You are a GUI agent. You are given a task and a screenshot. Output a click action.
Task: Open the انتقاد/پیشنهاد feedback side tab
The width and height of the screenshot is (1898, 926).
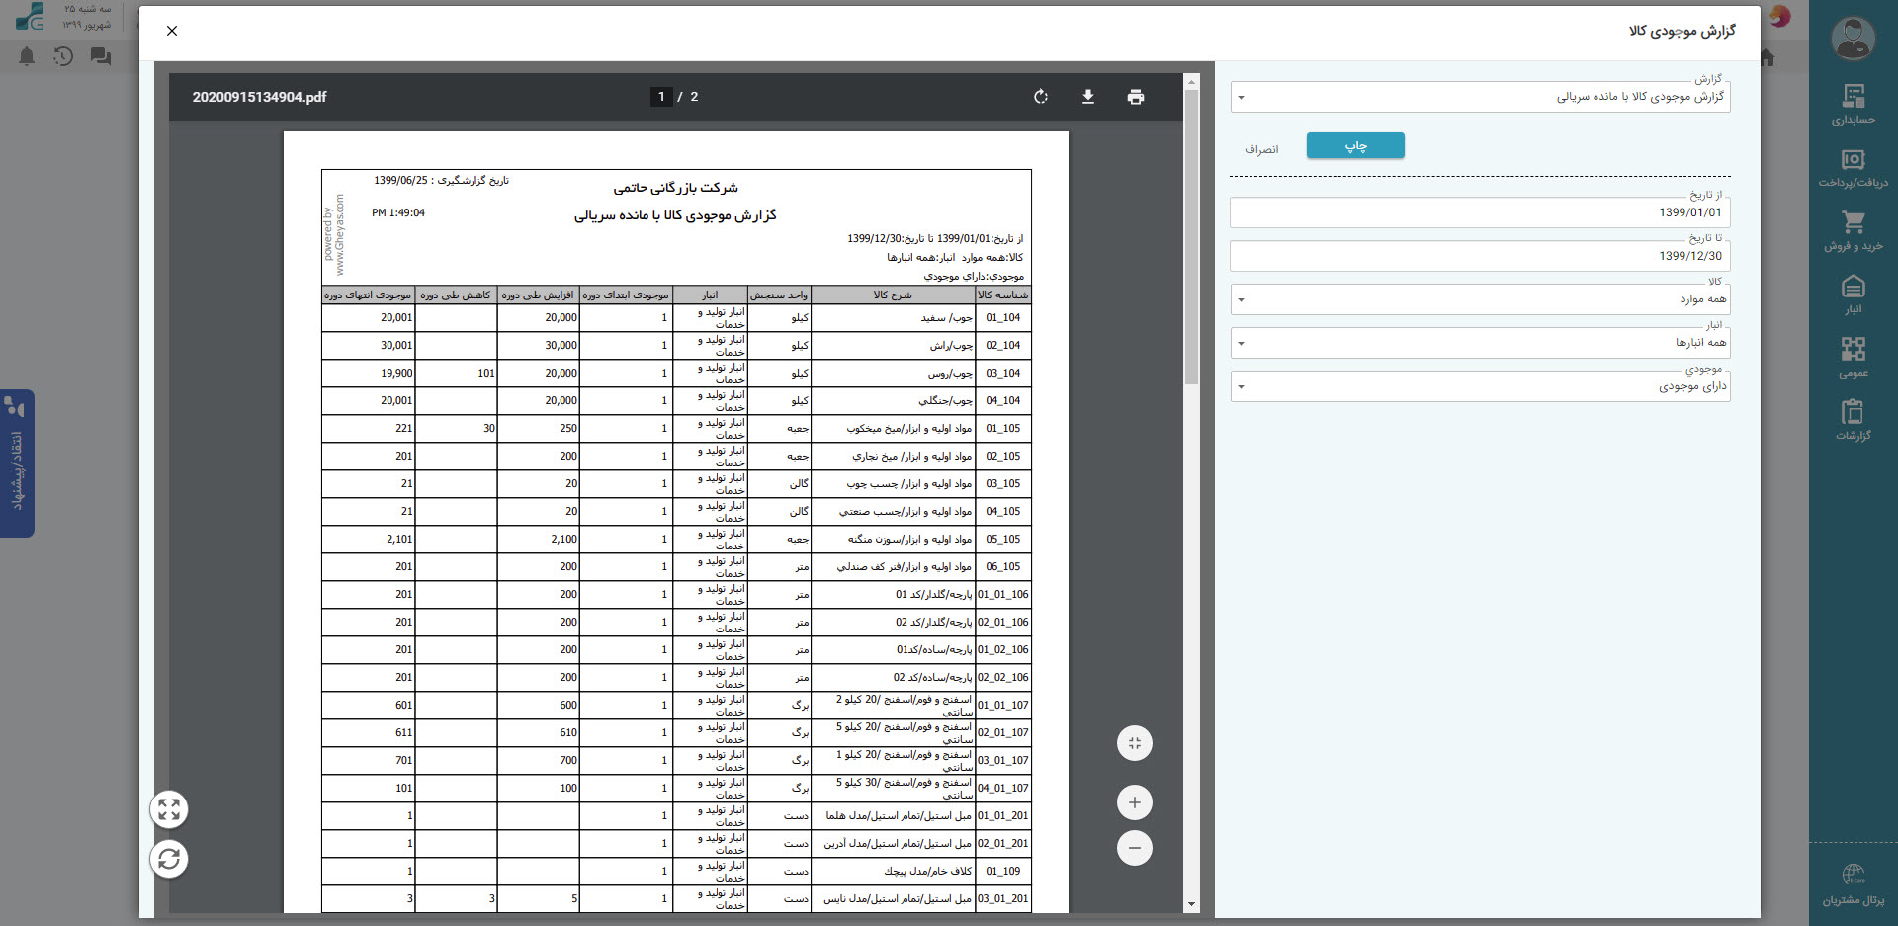tap(17, 463)
